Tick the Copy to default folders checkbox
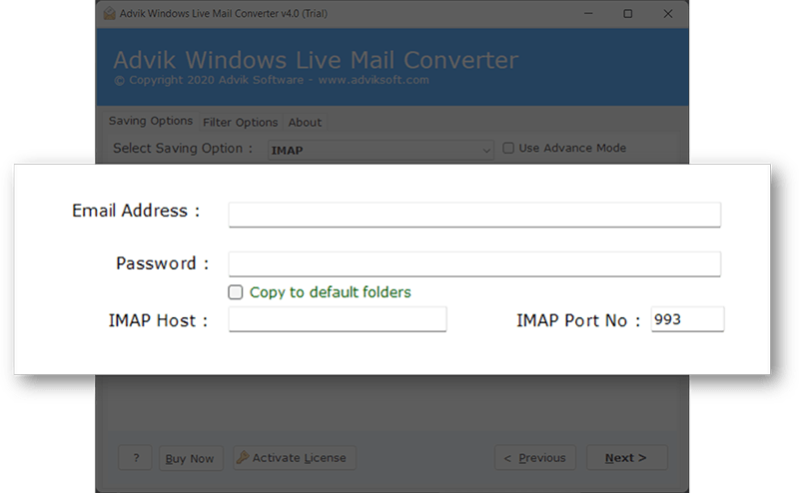 (236, 291)
